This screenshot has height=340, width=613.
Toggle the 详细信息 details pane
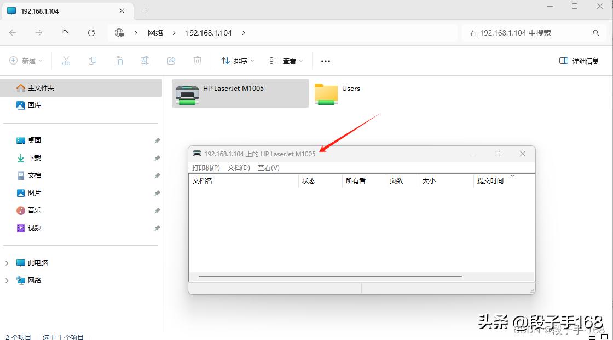579,61
